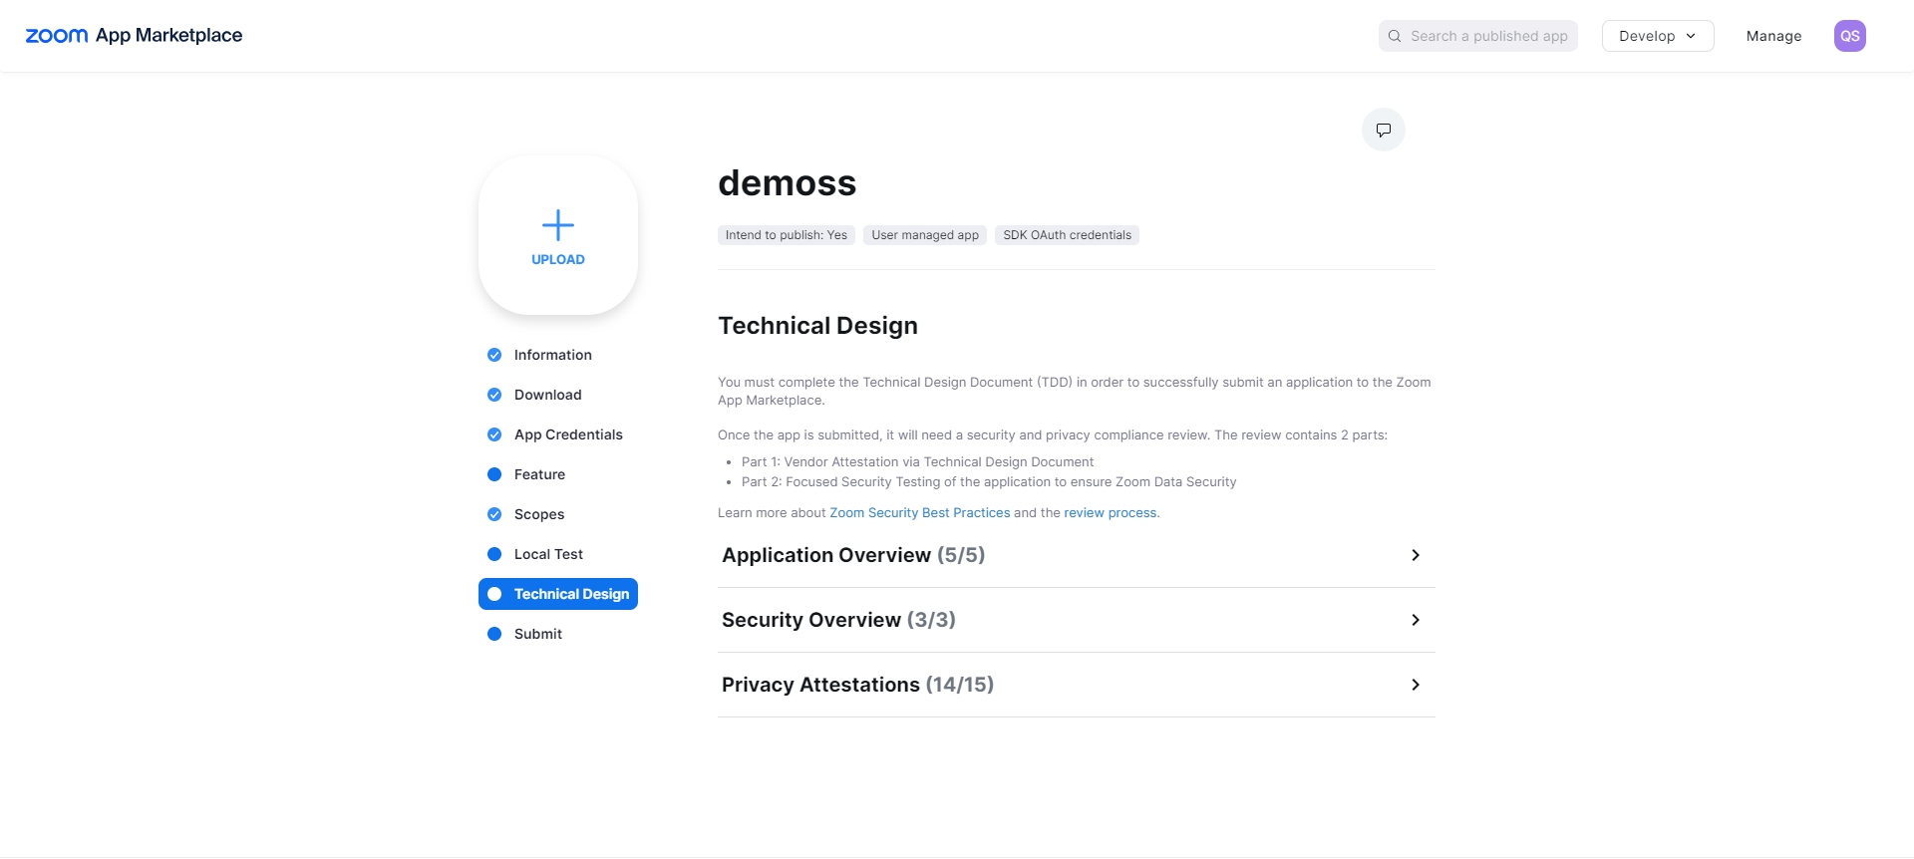Click the Feature step status dot
1914x859 pixels.
[x=494, y=474]
